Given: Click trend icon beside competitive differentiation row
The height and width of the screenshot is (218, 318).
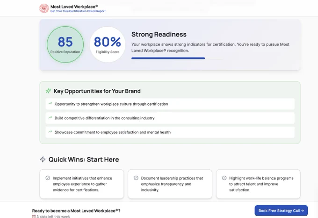Looking at the screenshot, I should click(50, 117).
